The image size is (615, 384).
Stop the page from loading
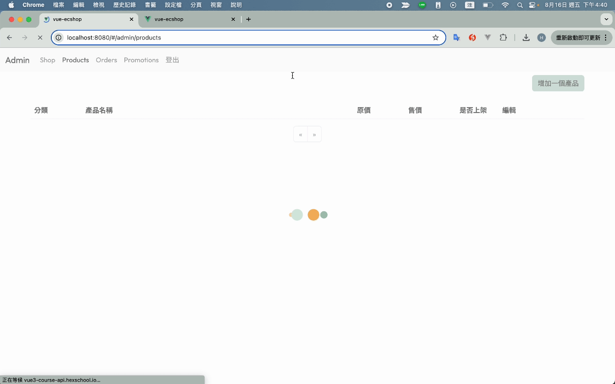(x=40, y=38)
